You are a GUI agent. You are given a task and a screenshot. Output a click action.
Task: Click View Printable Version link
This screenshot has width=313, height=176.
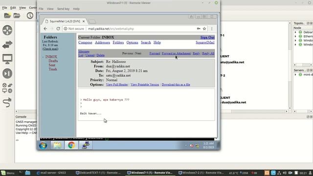click(x=145, y=85)
